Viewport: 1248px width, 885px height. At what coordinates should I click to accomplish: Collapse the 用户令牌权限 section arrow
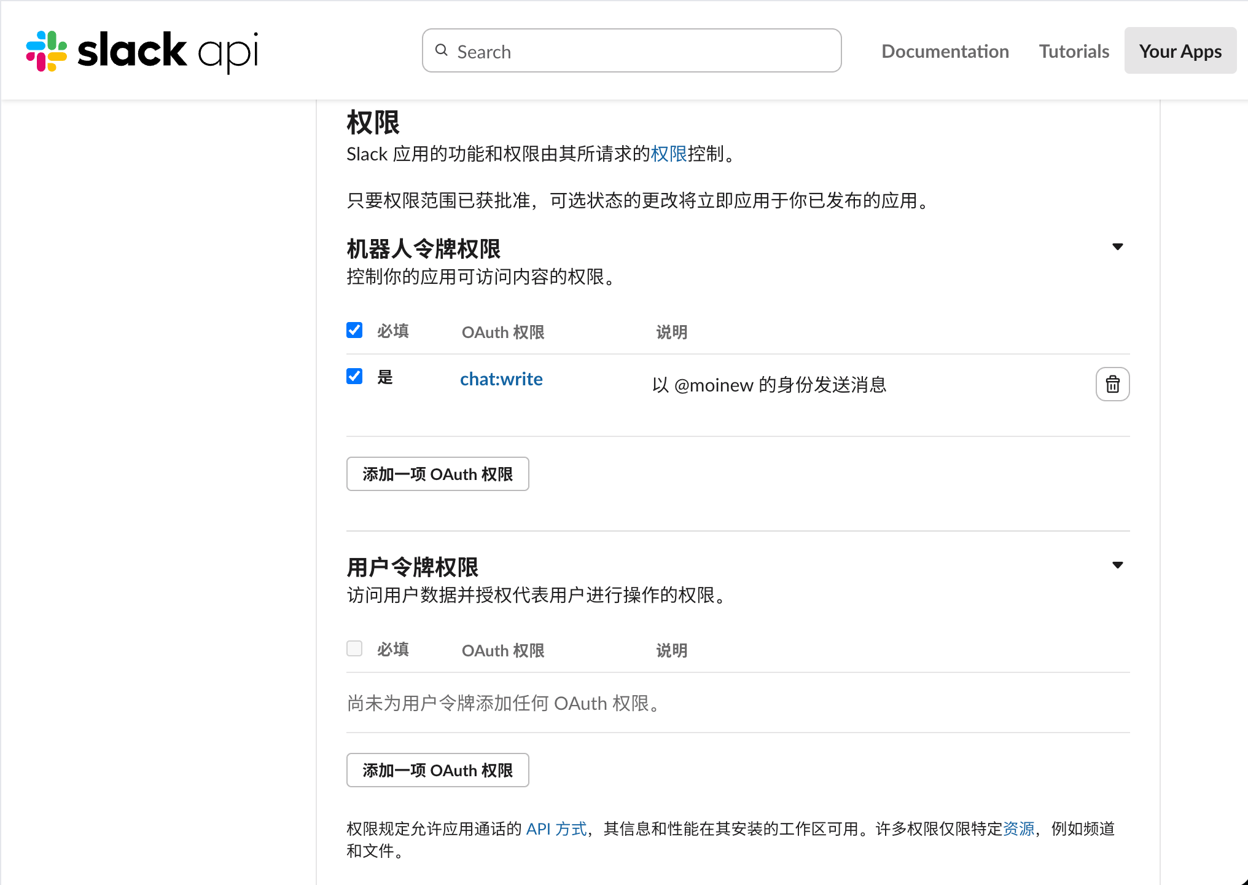(1118, 565)
